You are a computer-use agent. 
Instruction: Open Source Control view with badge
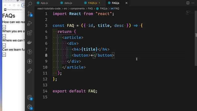[30, 14]
